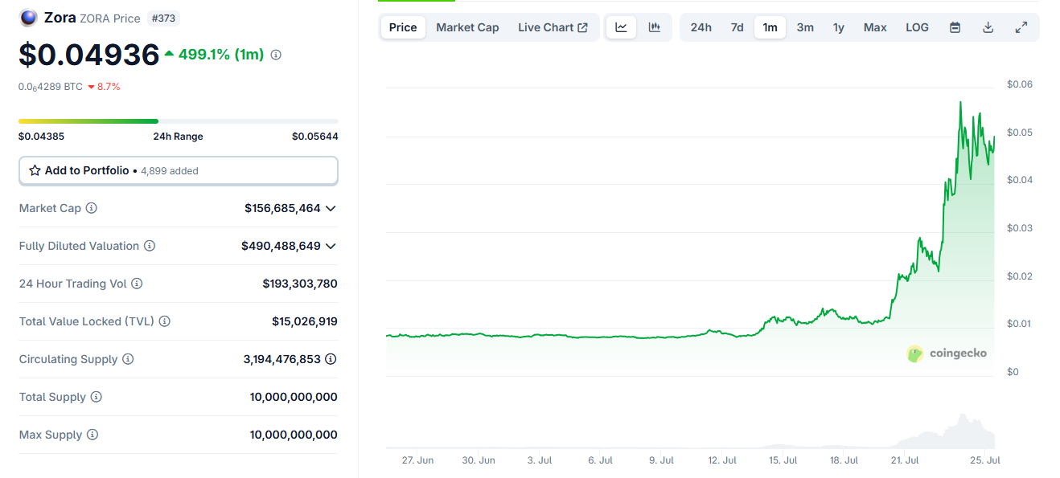The height and width of the screenshot is (478, 1060).
Task: Set chart range to 1y
Action: tap(839, 27)
